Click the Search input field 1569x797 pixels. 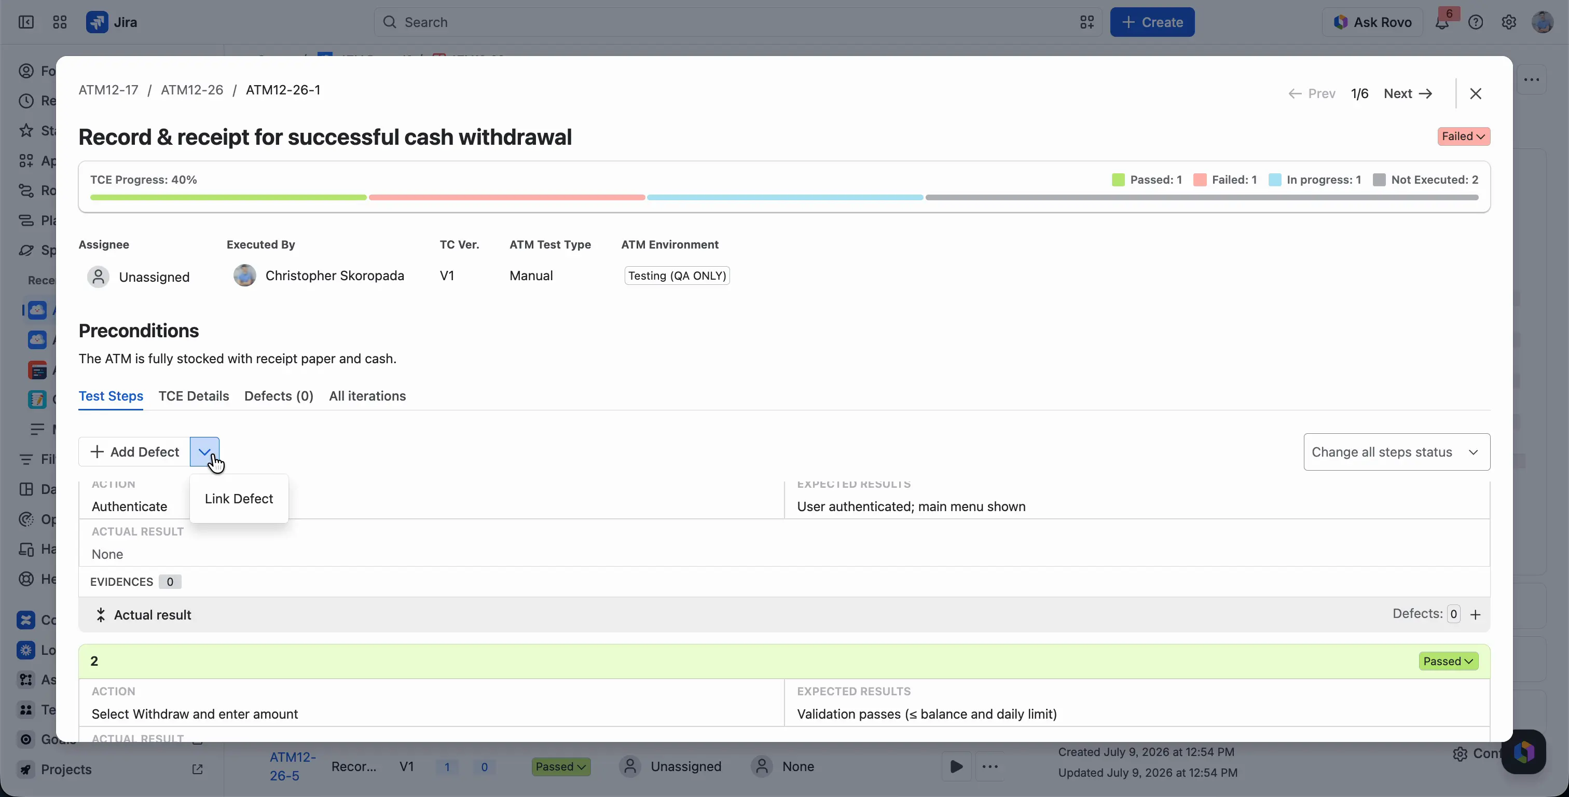tap(737, 22)
